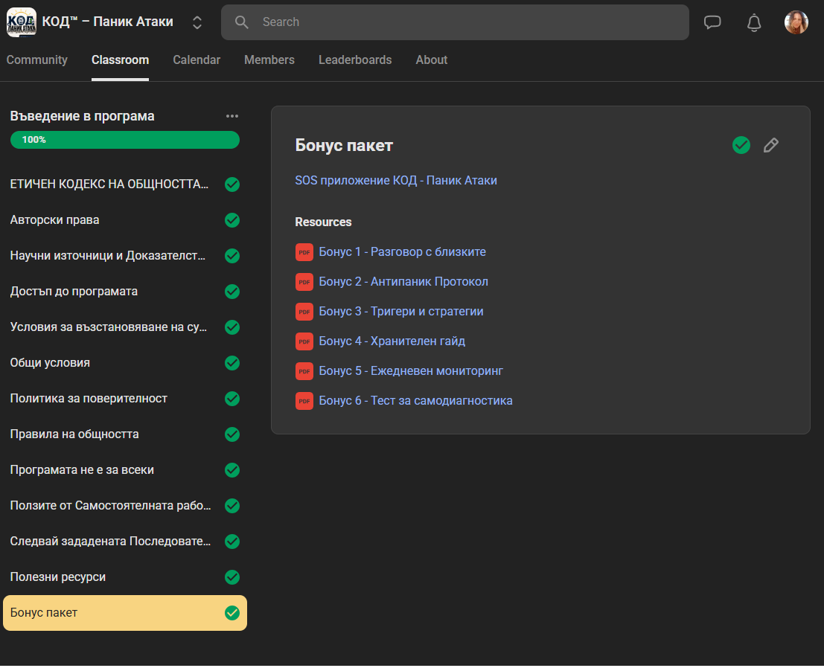Toggle the check mark for Условия за възстановяване
Viewport: 824px width, 668px height.
pyautogui.click(x=232, y=327)
